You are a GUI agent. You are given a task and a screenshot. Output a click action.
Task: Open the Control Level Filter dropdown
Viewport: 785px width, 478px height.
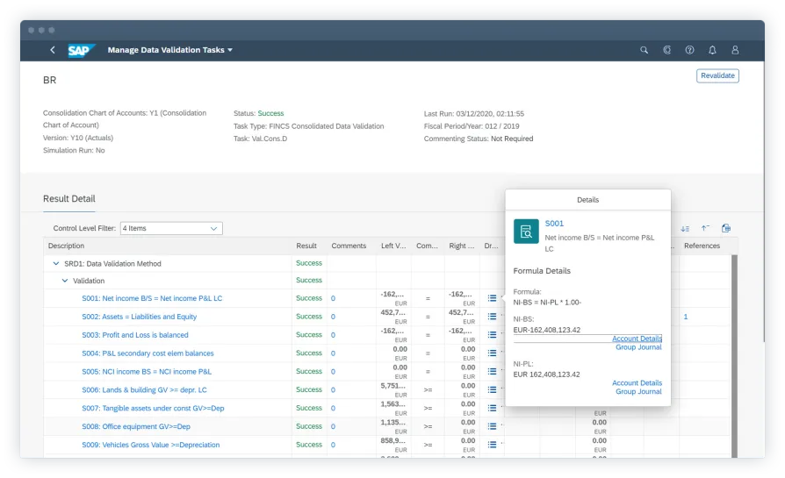[x=171, y=228]
